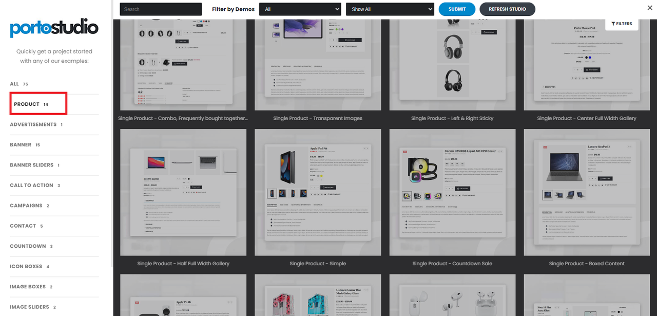
Task: Open the AirPods template thumbnail
Action: pyautogui.click(x=452, y=295)
